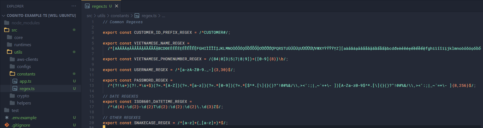The image size is (483, 128).
Task: Open the helpers folder
Action: click(24, 103)
